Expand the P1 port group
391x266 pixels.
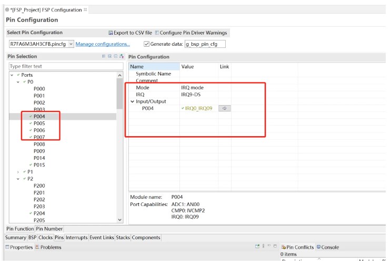(18, 172)
